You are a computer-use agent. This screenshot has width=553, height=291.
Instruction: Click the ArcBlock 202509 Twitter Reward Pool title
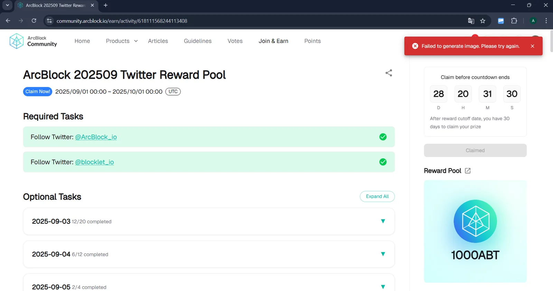click(124, 75)
